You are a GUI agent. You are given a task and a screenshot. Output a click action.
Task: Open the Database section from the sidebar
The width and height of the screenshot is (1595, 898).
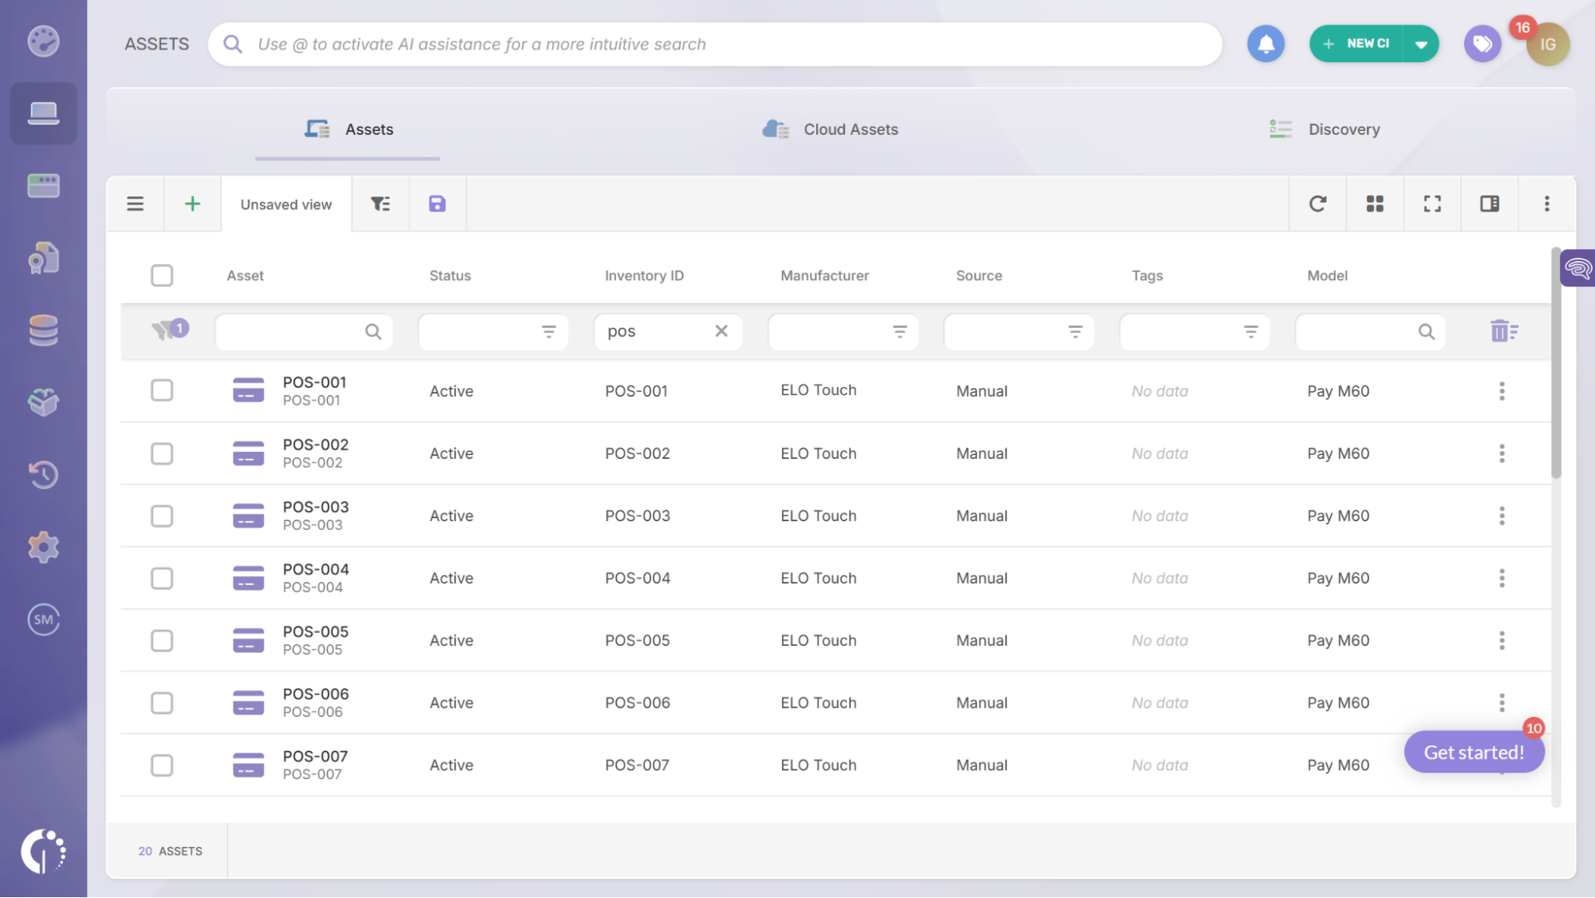click(43, 330)
